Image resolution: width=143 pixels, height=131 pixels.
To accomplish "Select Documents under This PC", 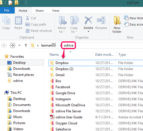I will (x=22, y=105).
